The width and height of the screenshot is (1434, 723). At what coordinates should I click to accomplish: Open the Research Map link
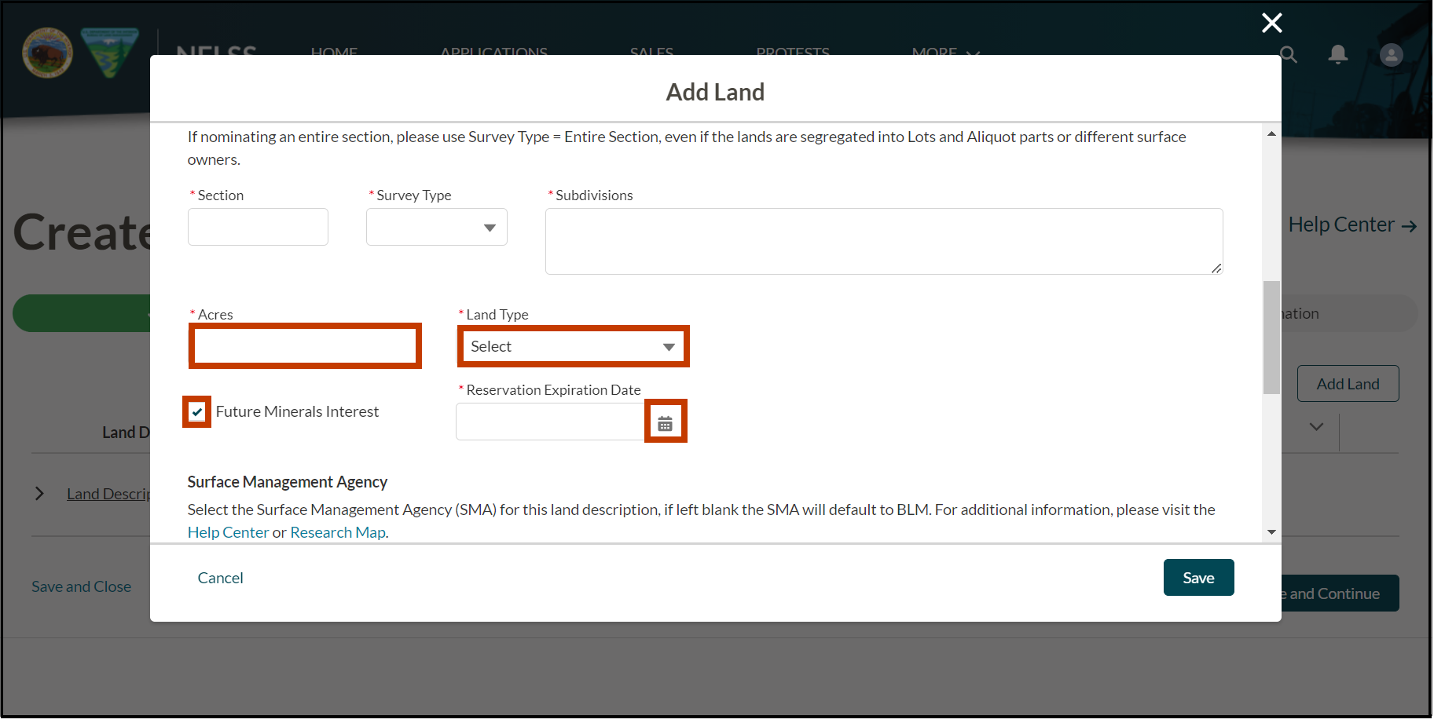tap(337, 531)
